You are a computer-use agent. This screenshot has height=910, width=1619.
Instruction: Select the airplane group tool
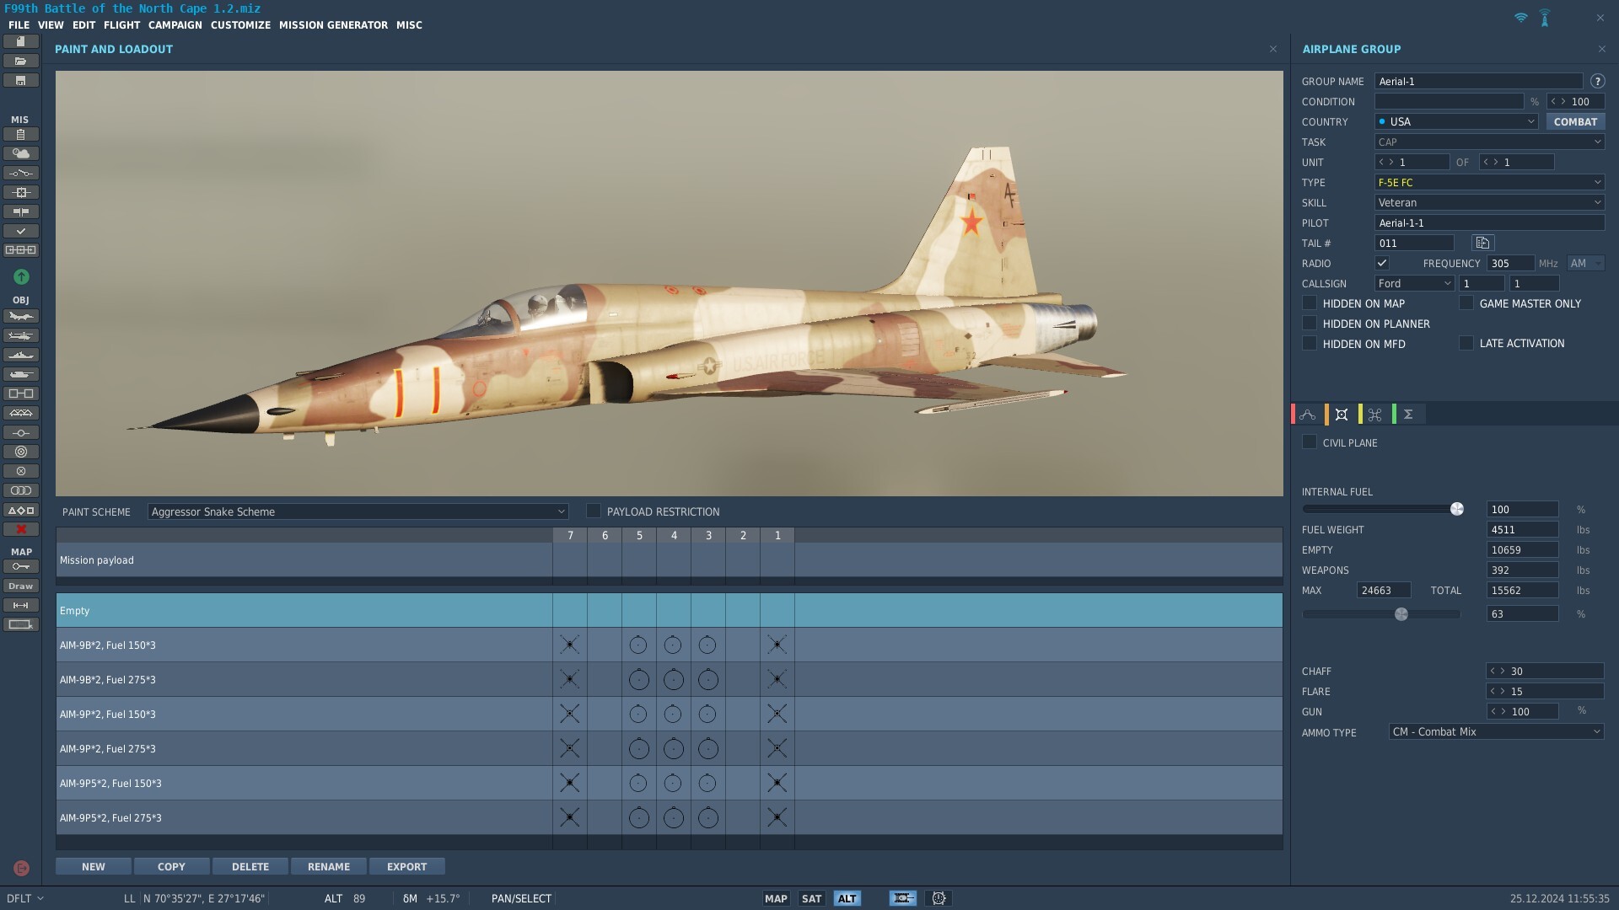[21, 316]
